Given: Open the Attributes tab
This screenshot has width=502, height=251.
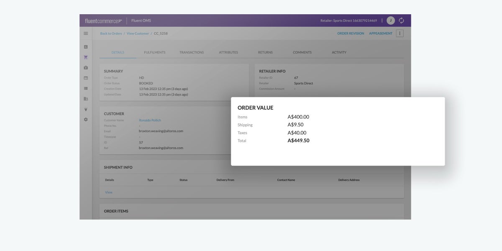Looking at the screenshot, I should 228,52.
